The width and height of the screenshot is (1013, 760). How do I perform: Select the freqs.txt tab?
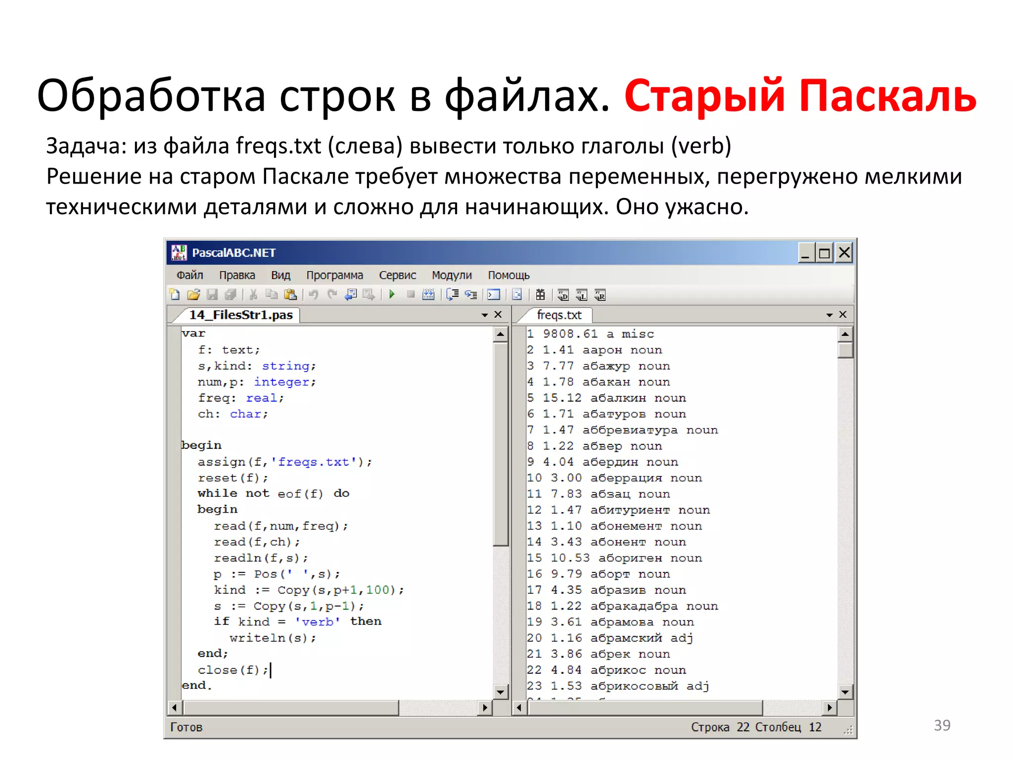point(559,315)
